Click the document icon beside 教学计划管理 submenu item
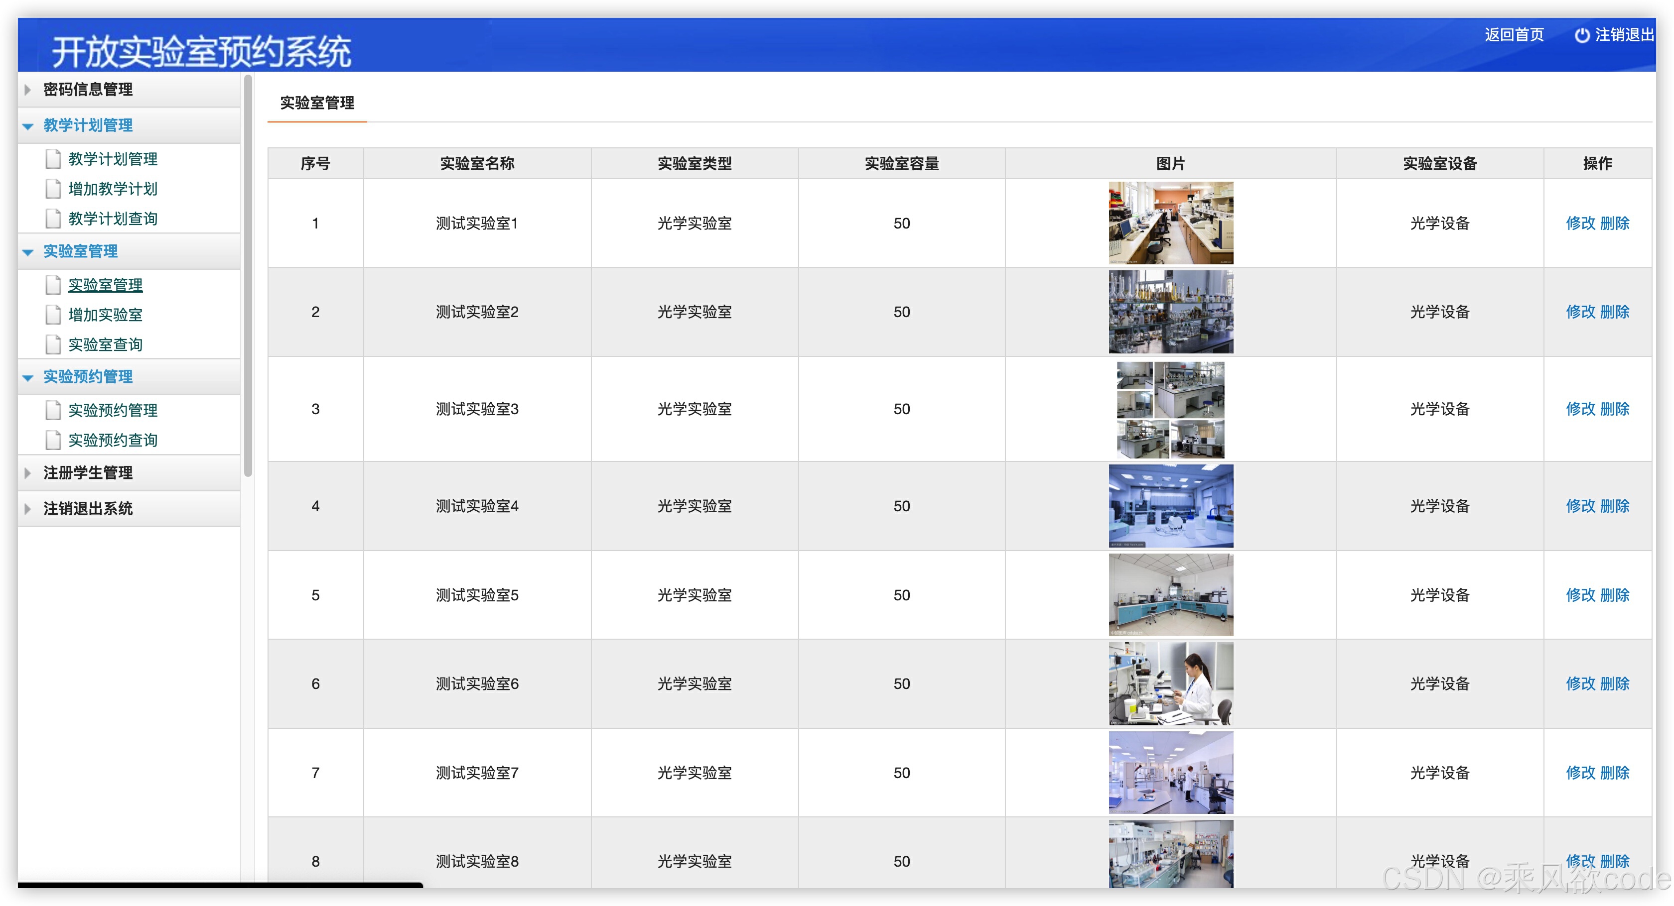Viewport: 1674px width, 906px height. [53, 159]
